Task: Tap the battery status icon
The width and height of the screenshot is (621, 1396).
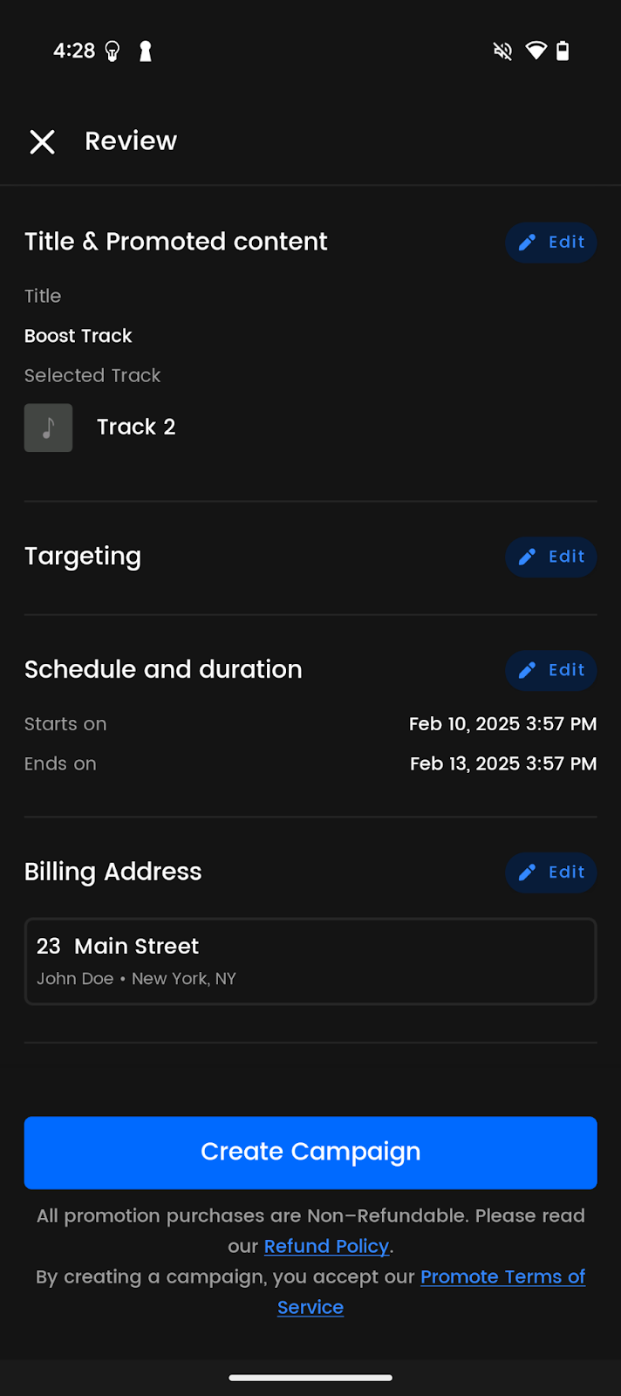Action: click(x=563, y=51)
